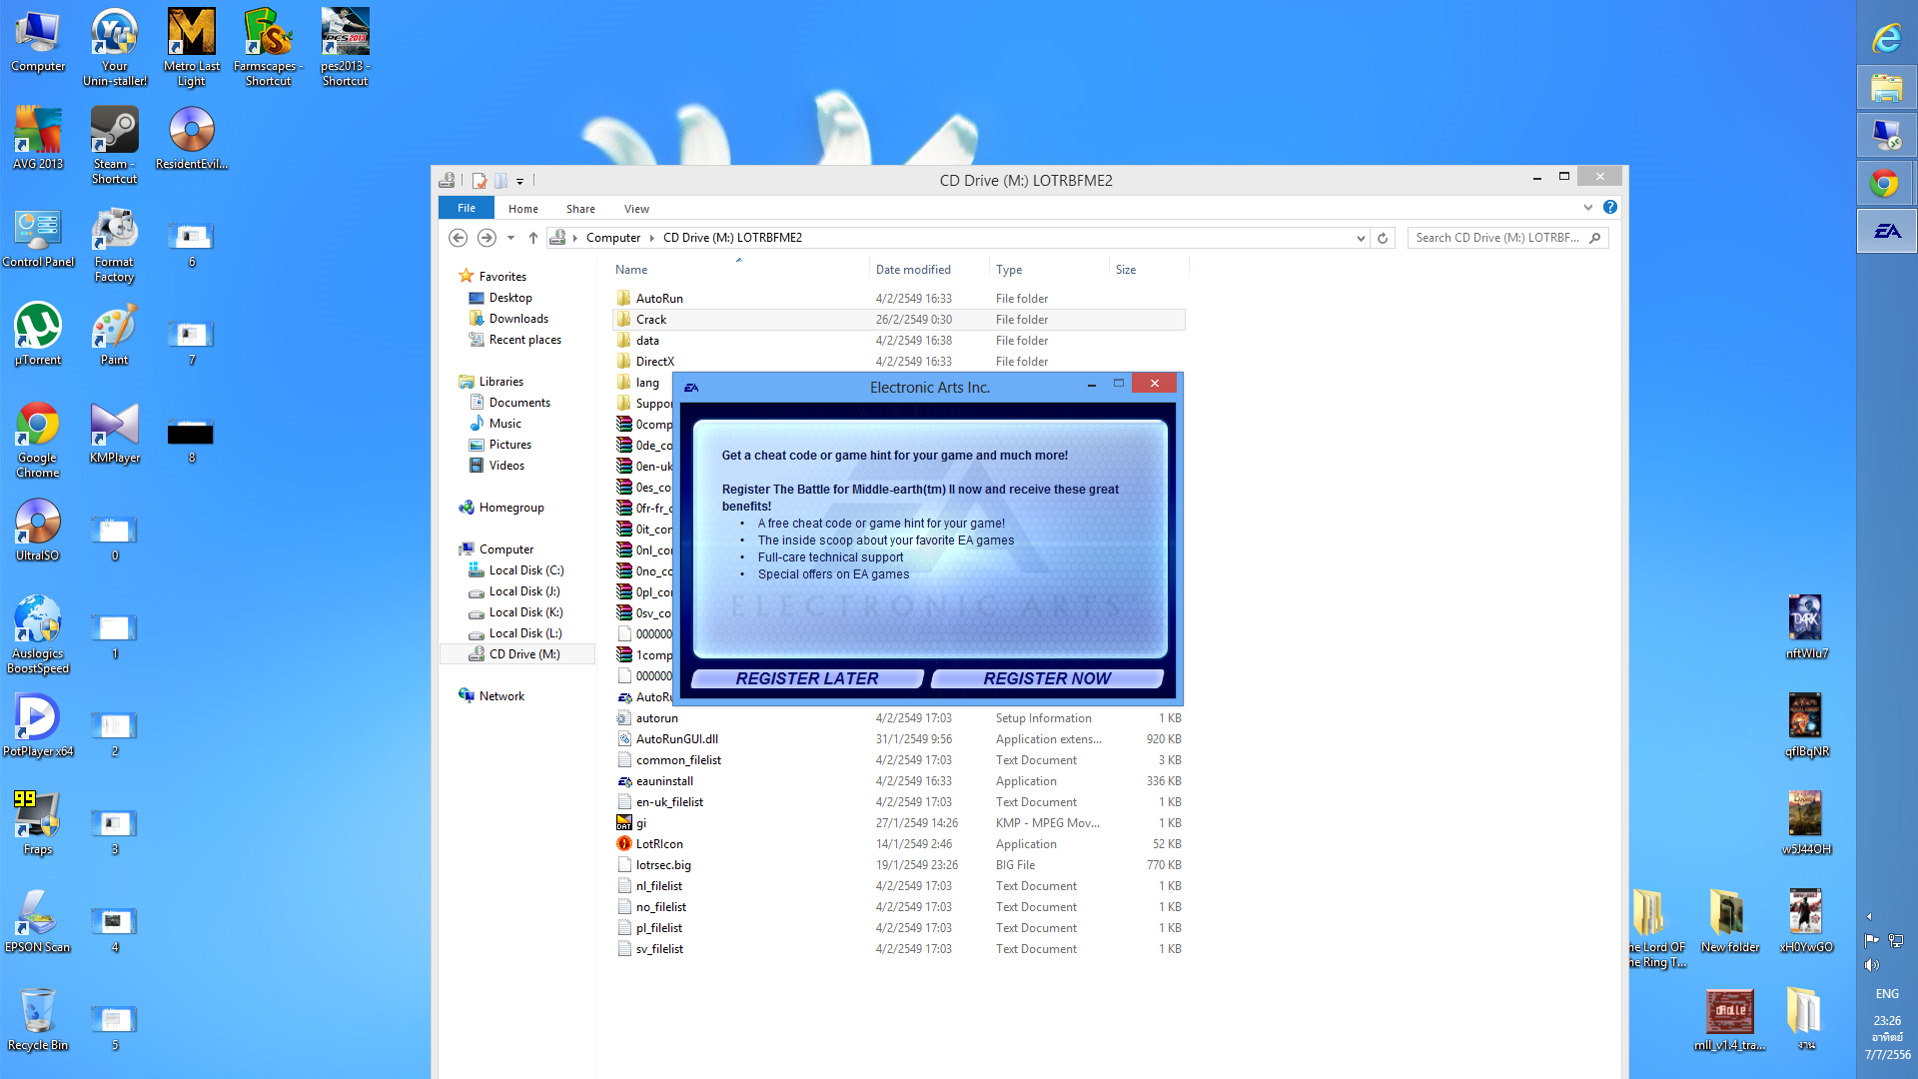Refresh the CD Drive folder view
Screen dimensions: 1918x1079
[1383, 238]
